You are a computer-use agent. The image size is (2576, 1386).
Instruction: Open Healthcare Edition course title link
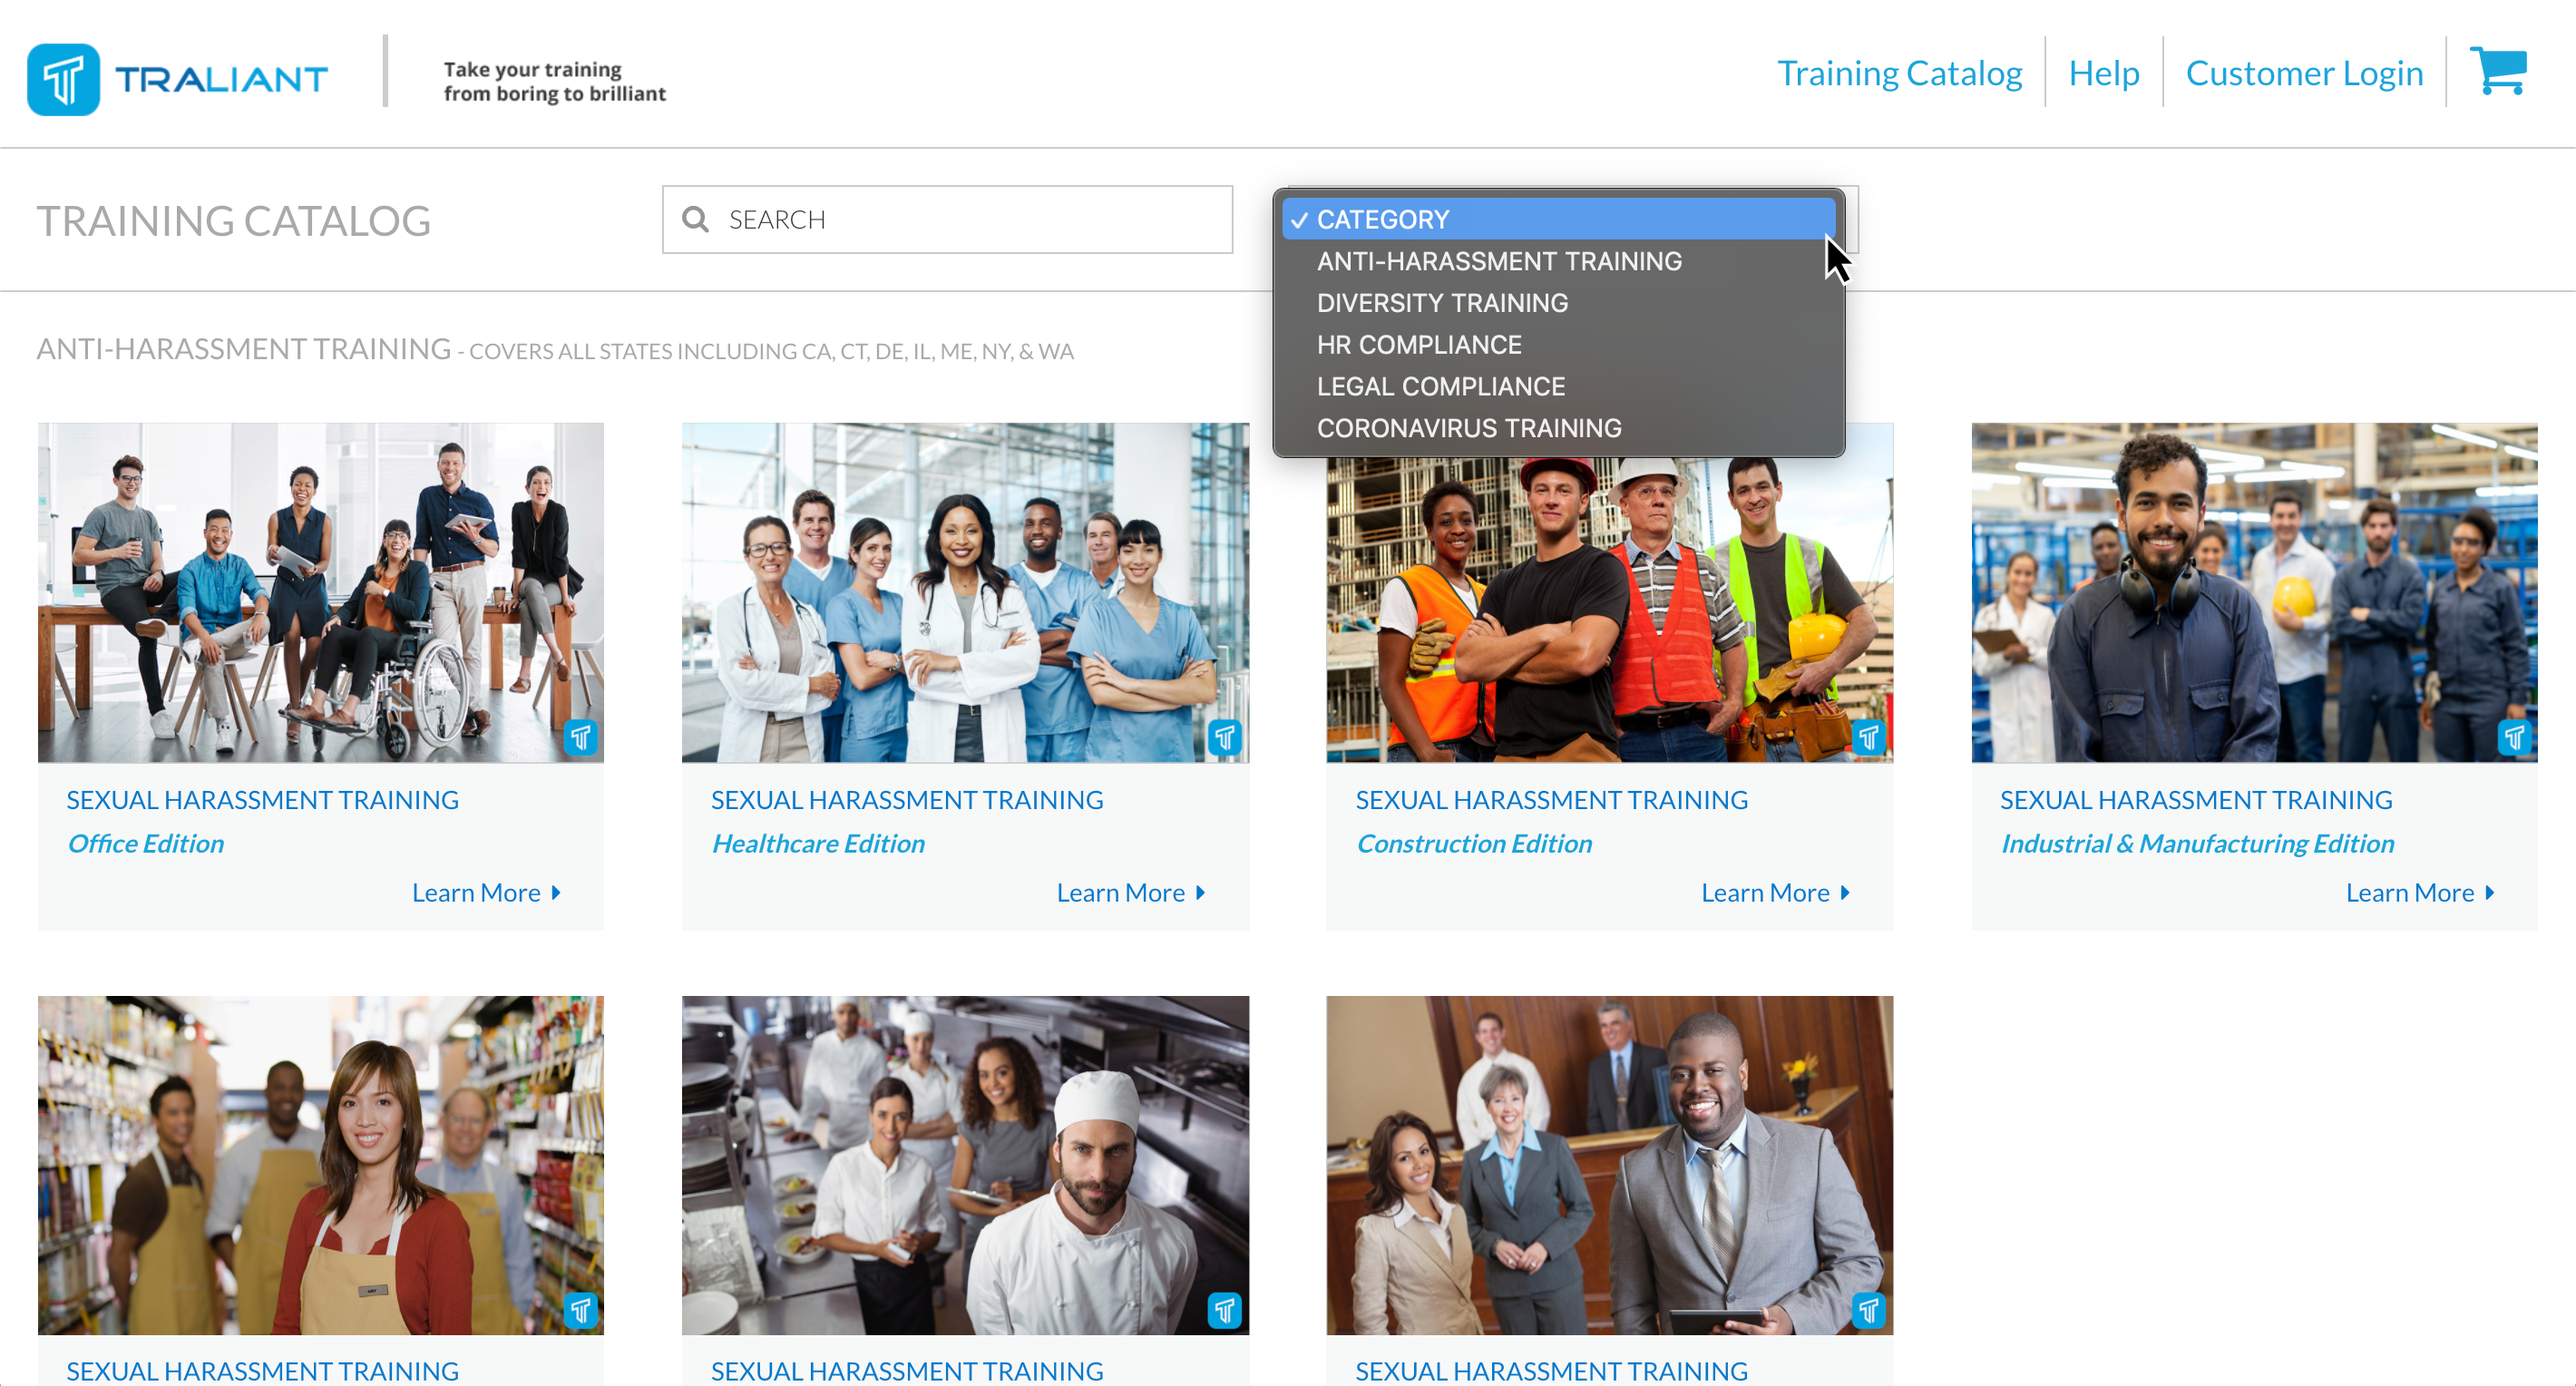pos(907,800)
